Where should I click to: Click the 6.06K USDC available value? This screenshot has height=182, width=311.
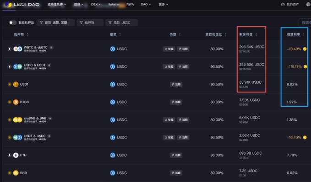tap(250, 118)
